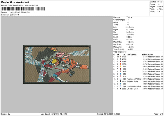This screenshot has height=116, width=164.
Task: Click the Machine value 'Tajima'
Action: pyautogui.click(x=129, y=17)
